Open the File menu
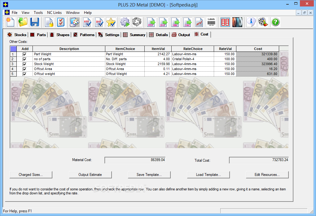This screenshot has height=216, width=316. (x=15, y=12)
